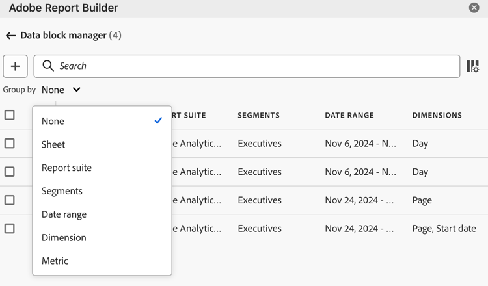
Task: Toggle the select-all header checkbox
Action: coord(10,115)
